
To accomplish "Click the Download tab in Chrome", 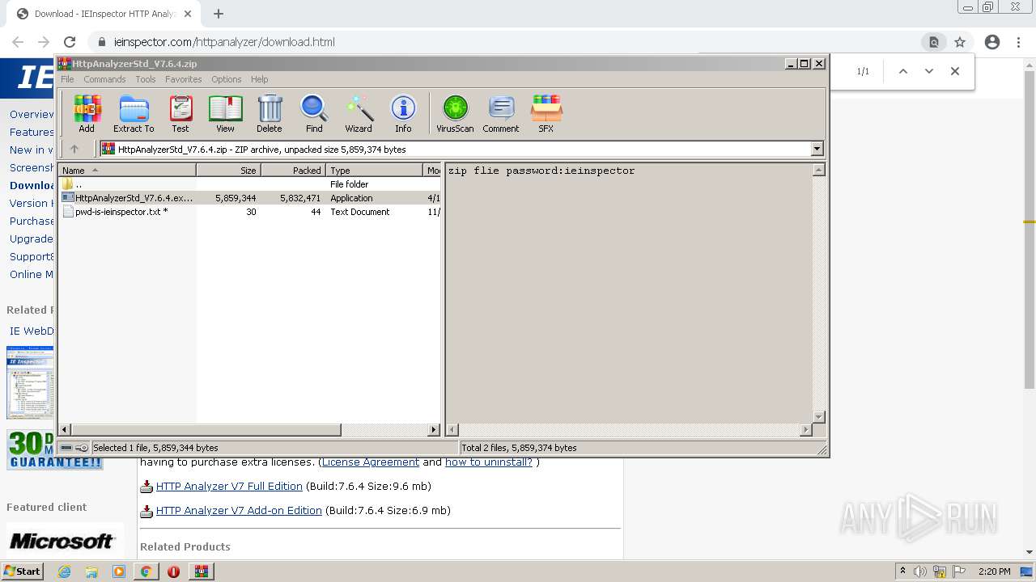I will coord(103,14).
